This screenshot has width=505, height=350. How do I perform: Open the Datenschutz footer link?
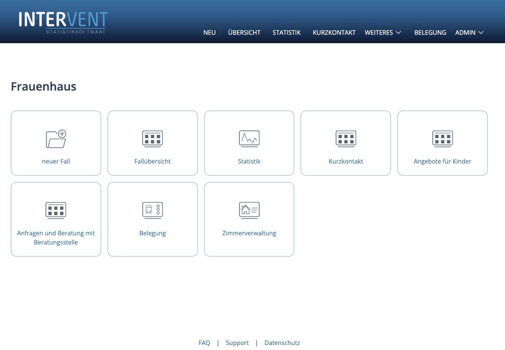tap(282, 343)
